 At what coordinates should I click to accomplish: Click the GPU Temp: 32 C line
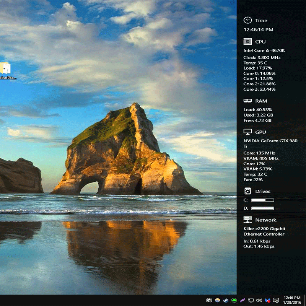[x=255, y=174]
